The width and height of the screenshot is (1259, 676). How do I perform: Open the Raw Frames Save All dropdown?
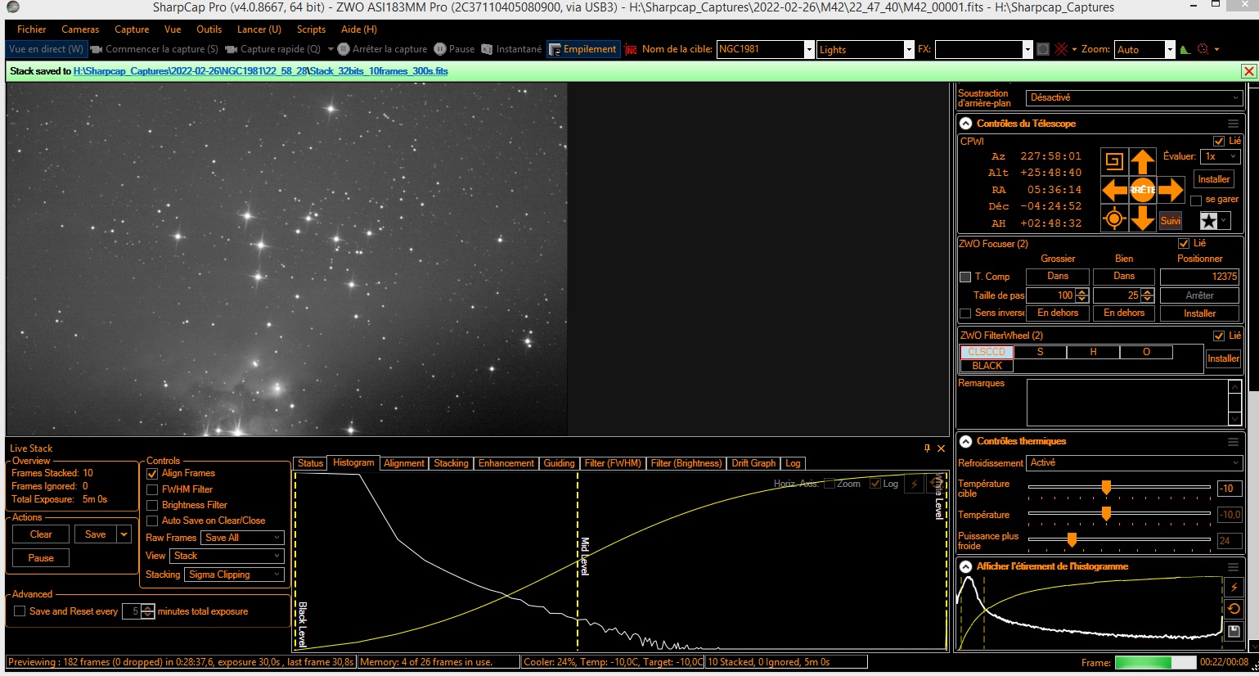[x=242, y=538]
